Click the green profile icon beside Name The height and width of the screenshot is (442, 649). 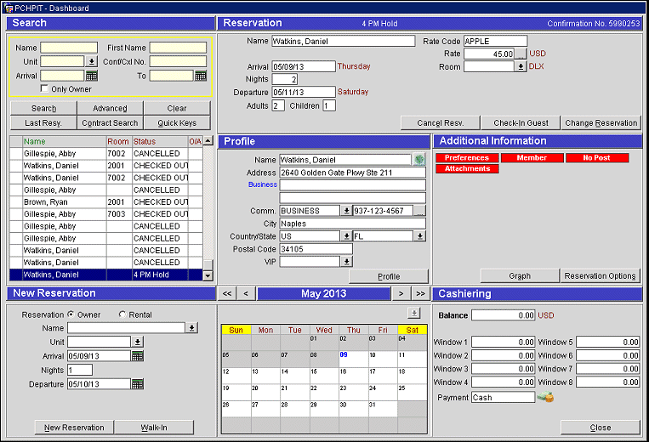tap(418, 160)
